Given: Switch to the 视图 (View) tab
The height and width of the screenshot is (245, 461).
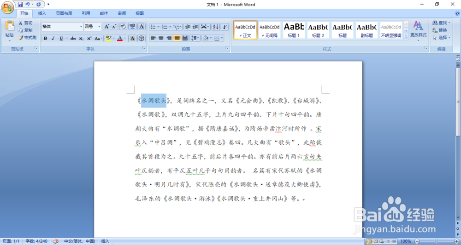Looking at the screenshot, I should click(140, 13).
